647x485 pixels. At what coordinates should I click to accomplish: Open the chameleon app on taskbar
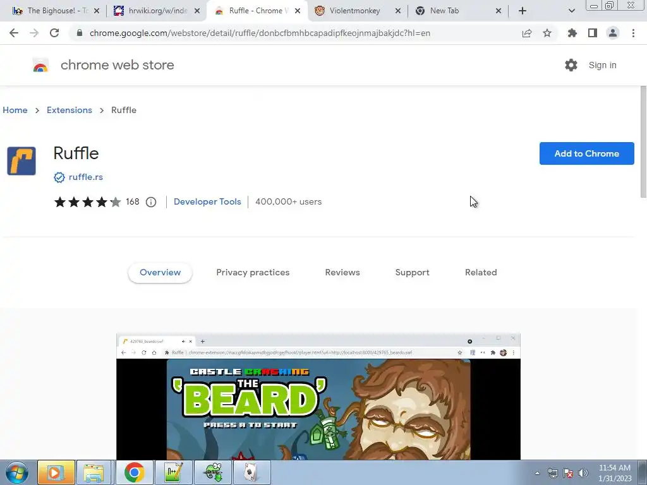(213, 472)
